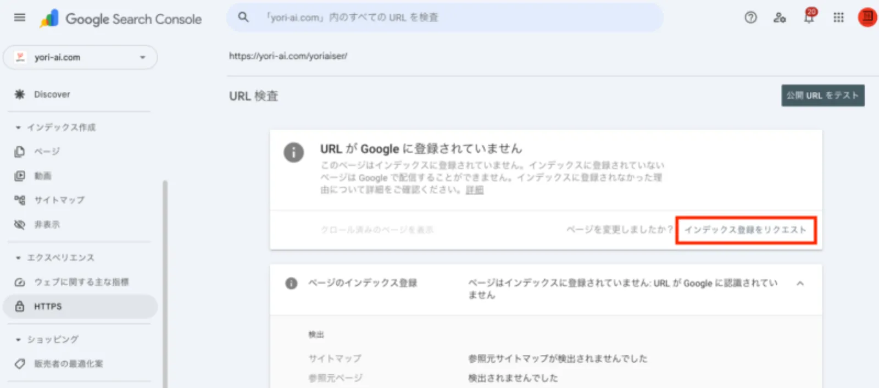This screenshot has width=879, height=388.
Task: Click the Discover asterisk icon
Action: coord(20,95)
